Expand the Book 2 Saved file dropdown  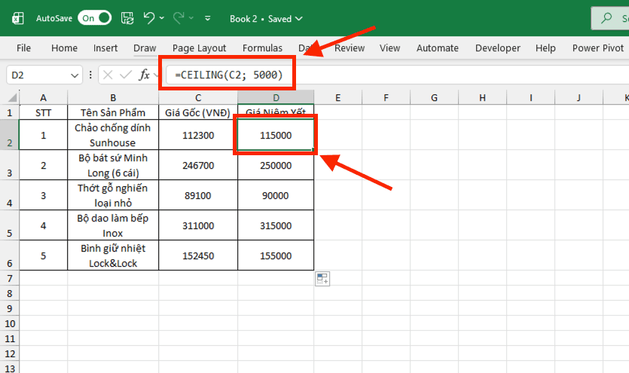pos(266,19)
